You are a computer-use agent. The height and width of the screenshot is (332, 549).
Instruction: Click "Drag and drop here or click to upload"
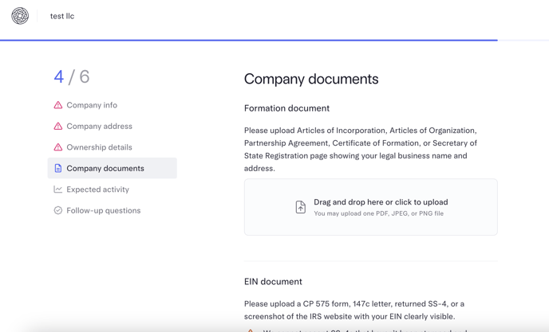pos(381,202)
